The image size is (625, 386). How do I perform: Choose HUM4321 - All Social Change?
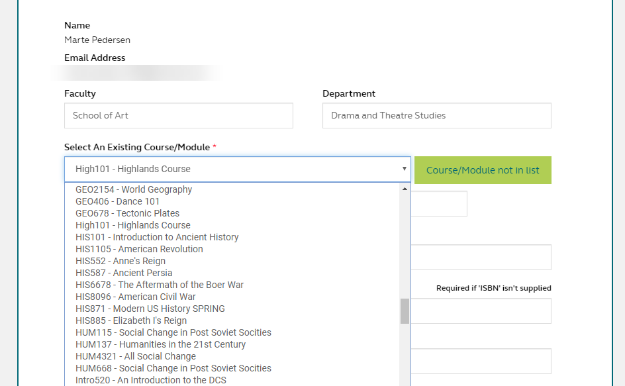136,356
